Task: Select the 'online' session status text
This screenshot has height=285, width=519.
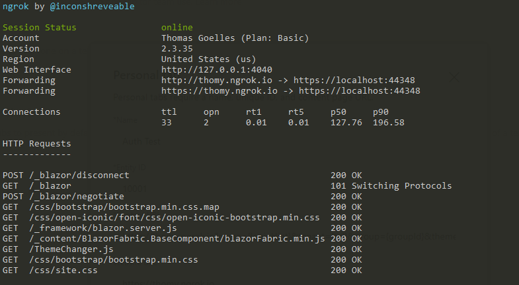Action: pyautogui.click(x=177, y=28)
